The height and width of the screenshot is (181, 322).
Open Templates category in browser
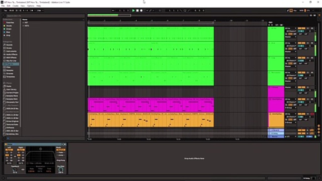[10, 77]
